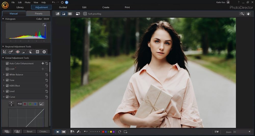Click the hand pan tool
The image size is (255, 136).
(248, 14)
